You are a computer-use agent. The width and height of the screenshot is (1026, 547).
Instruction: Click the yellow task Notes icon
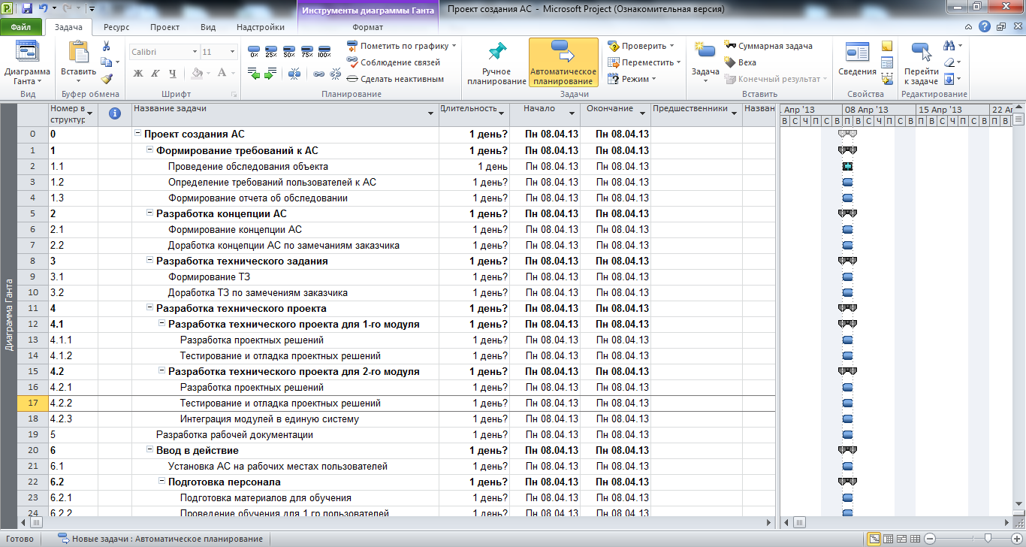887,47
